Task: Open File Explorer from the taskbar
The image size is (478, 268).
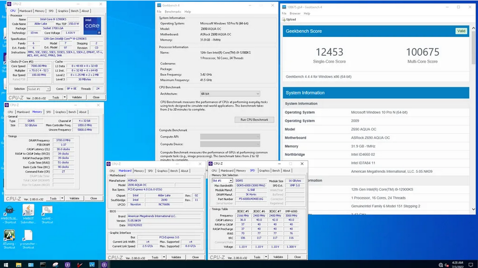Action: coord(19,265)
